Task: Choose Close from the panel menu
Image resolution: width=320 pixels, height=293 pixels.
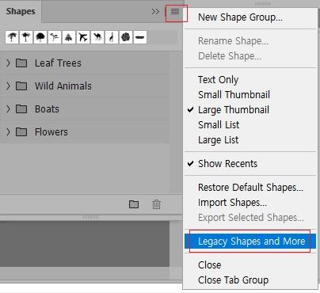Action: [x=209, y=265]
